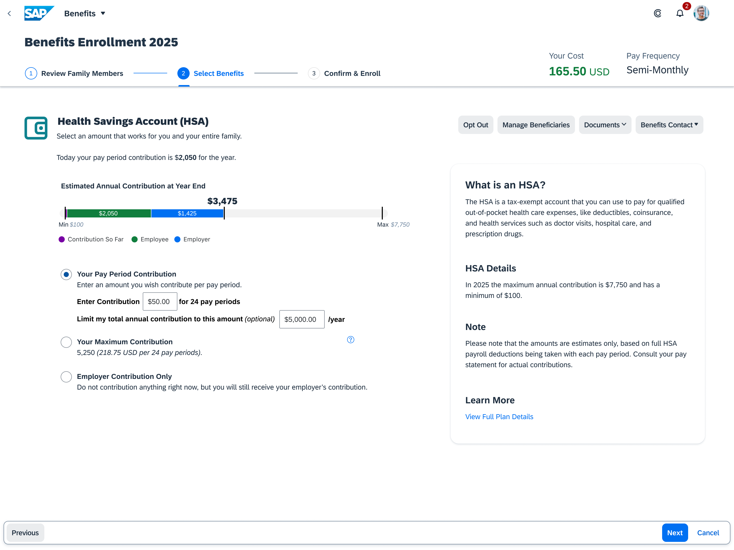Image resolution: width=734 pixels, height=550 pixels.
Task: Open the user profile avatar
Action: (701, 13)
